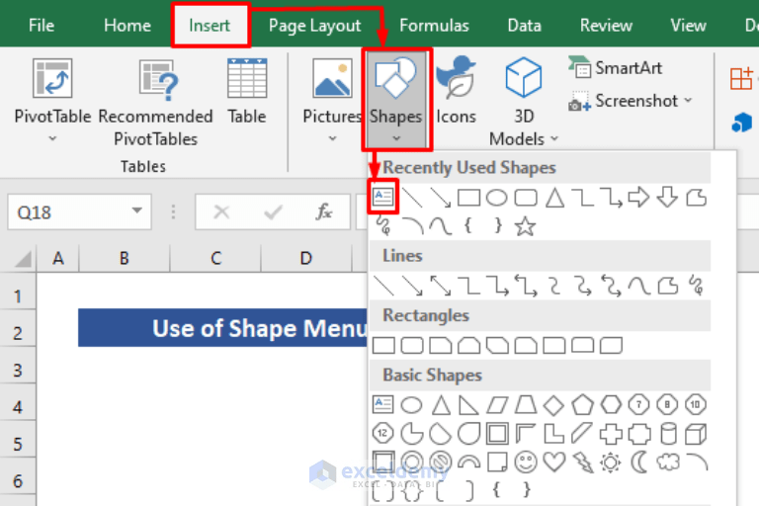Choose the Lightning Bolt shape

[583, 463]
